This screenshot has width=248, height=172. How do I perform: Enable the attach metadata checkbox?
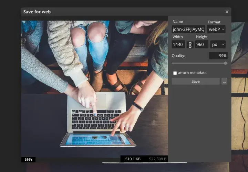pos(175,73)
